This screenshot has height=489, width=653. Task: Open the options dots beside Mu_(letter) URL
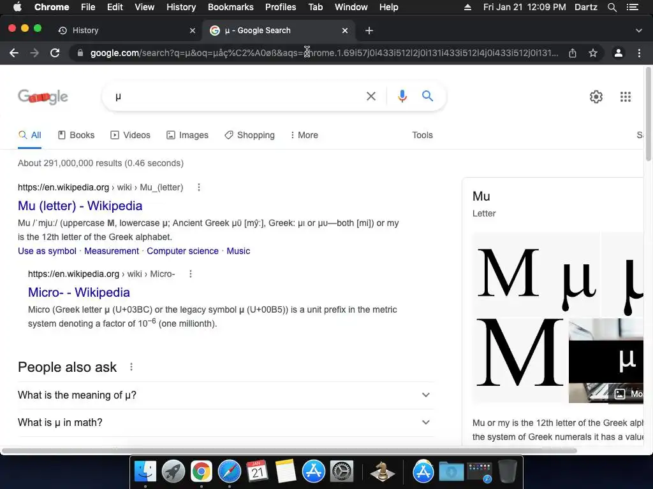click(199, 187)
